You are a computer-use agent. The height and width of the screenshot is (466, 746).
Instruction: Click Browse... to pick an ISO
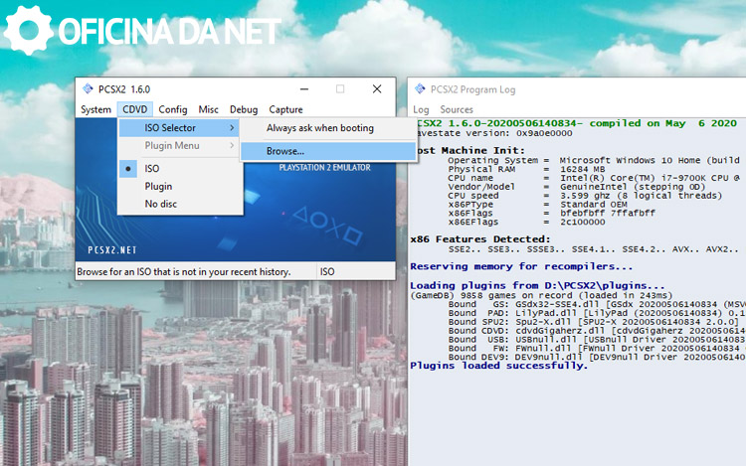[x=328, y=151]
